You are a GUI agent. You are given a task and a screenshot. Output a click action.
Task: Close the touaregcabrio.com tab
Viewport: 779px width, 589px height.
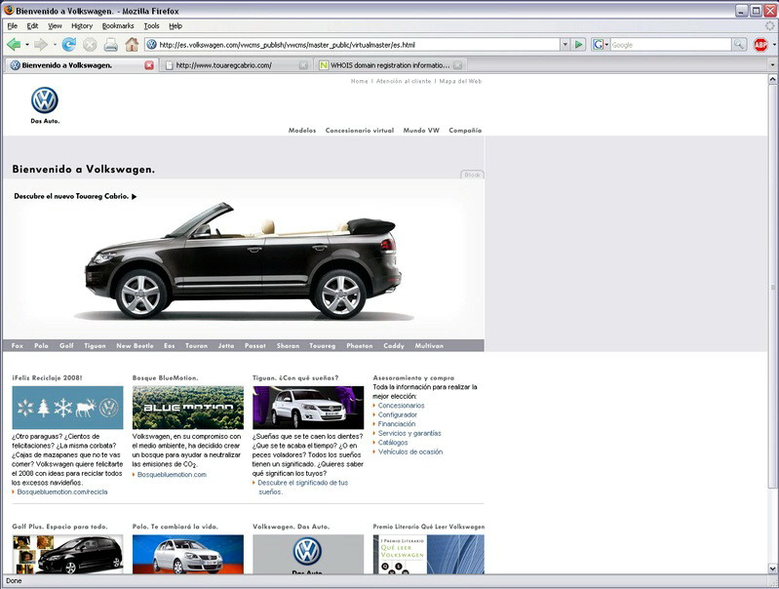303,65
